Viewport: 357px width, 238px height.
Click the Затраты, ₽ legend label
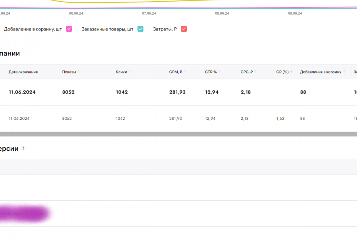tap(165, 29)
